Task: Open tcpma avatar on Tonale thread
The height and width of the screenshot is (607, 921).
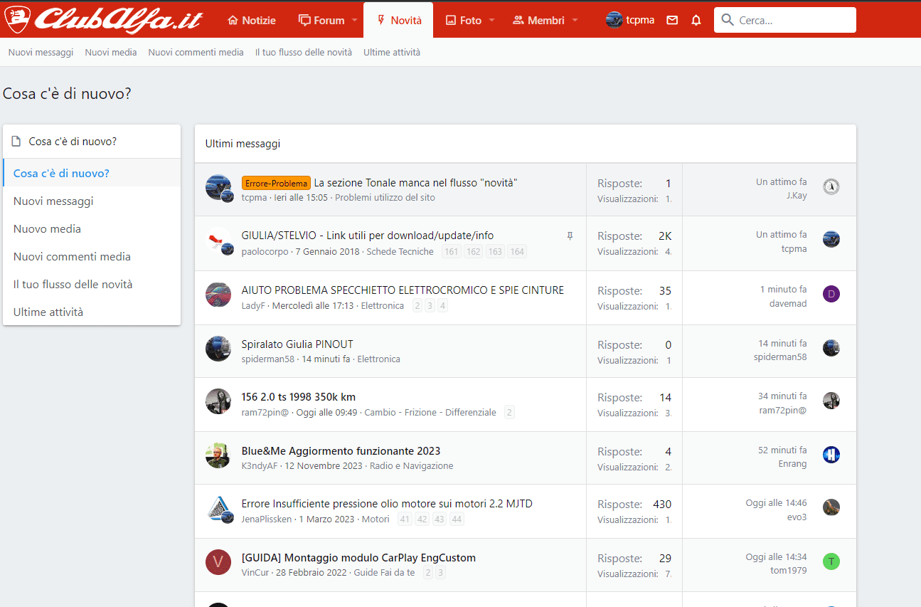Action: click(x=218, y=187)
